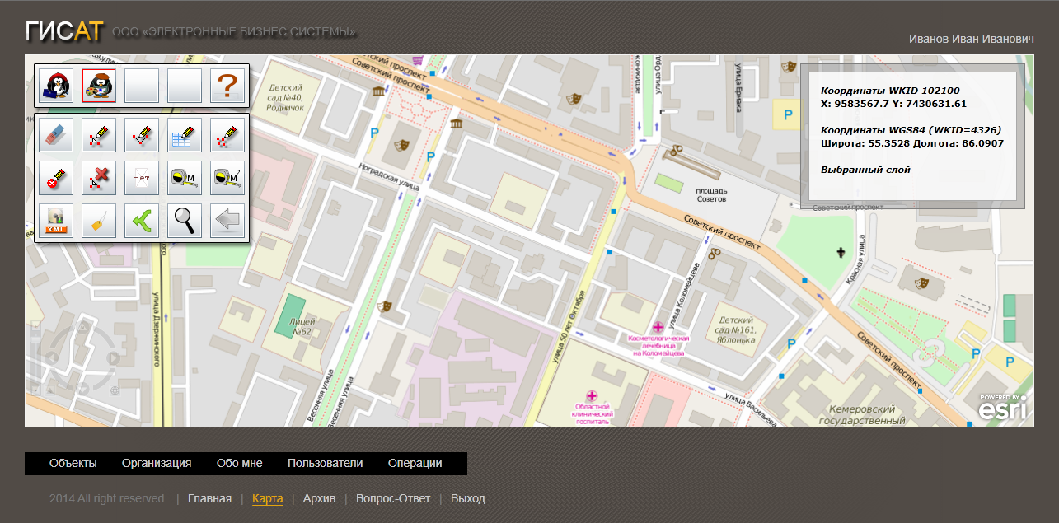This screenshot has width=1059, height=523.
Task: Pan map right with navigation arrow
Action: click(x=113, y=358)
